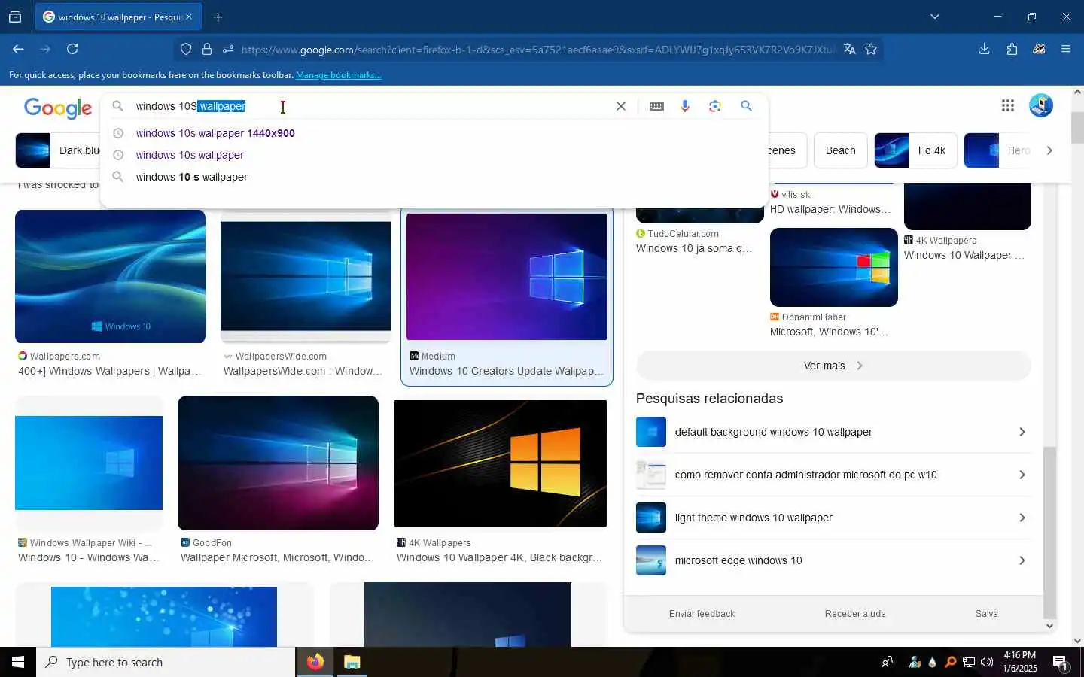
Task: Show more filter chips with right arrow
Action: [1049, 150]
